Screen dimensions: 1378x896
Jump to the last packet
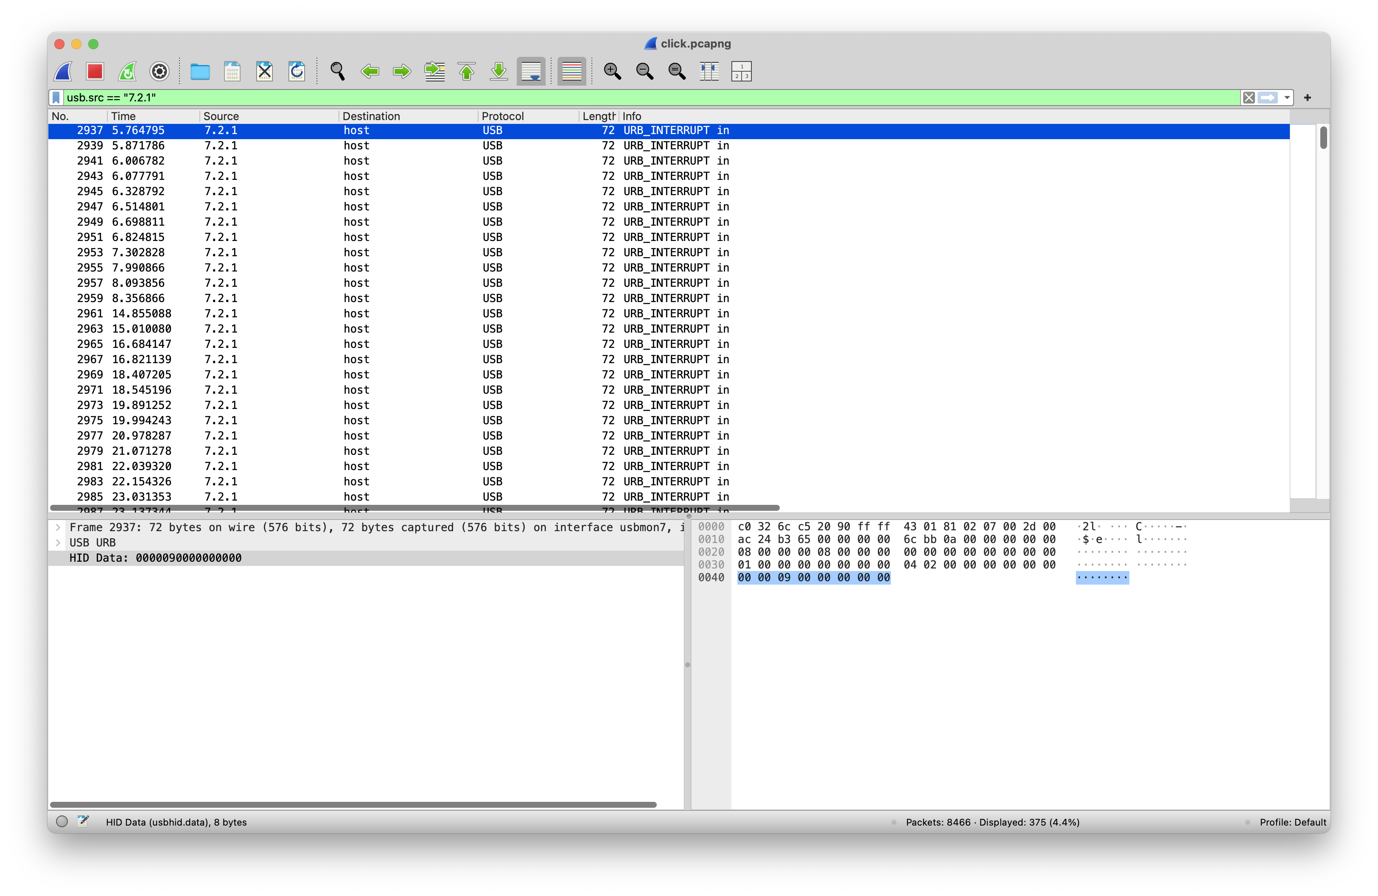499,71
